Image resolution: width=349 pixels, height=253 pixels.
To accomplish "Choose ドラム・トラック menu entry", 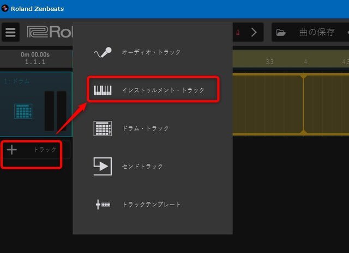I will 146,128.
